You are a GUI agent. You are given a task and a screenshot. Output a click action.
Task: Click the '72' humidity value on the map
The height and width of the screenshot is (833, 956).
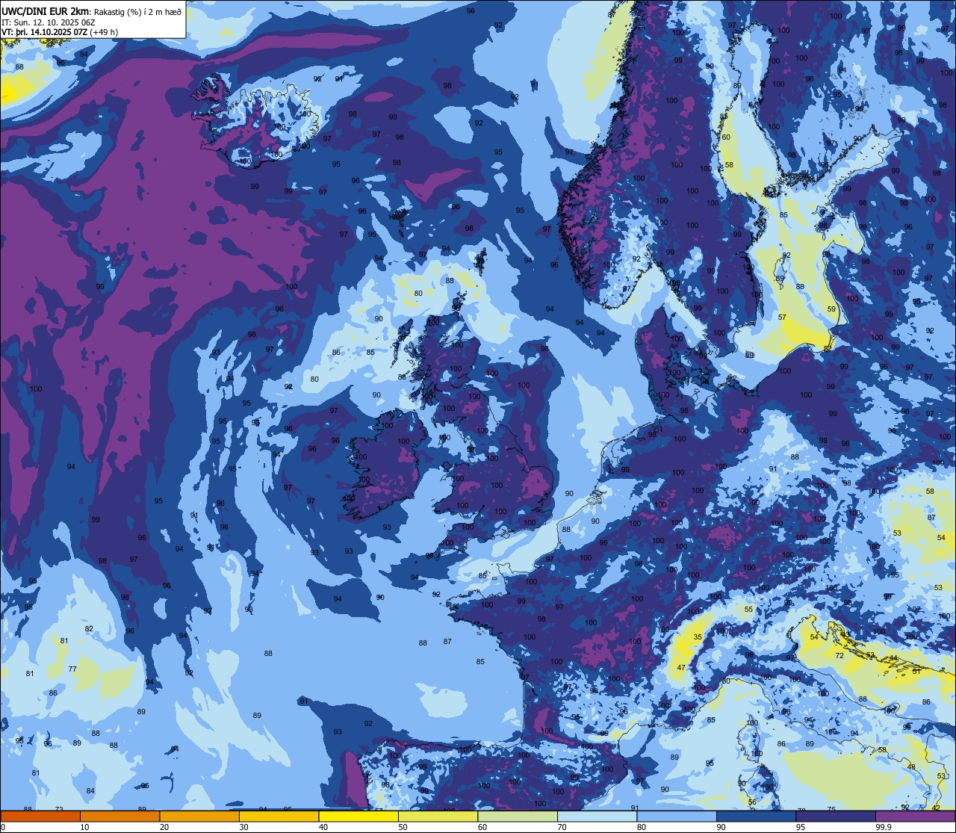coord(839,655)
